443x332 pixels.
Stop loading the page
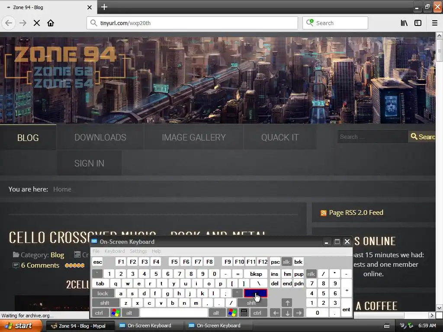37,23
